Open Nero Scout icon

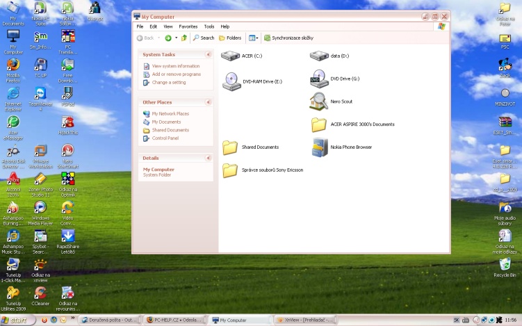pyautogui.click(x=319, y=101)
